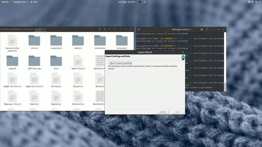Select the libplc4.so file icon
Screen dimensions: 262x147
[34, 96]
